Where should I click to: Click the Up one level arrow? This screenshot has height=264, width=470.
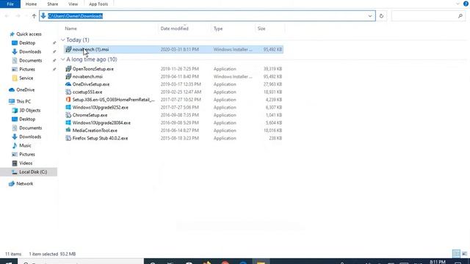35,16
